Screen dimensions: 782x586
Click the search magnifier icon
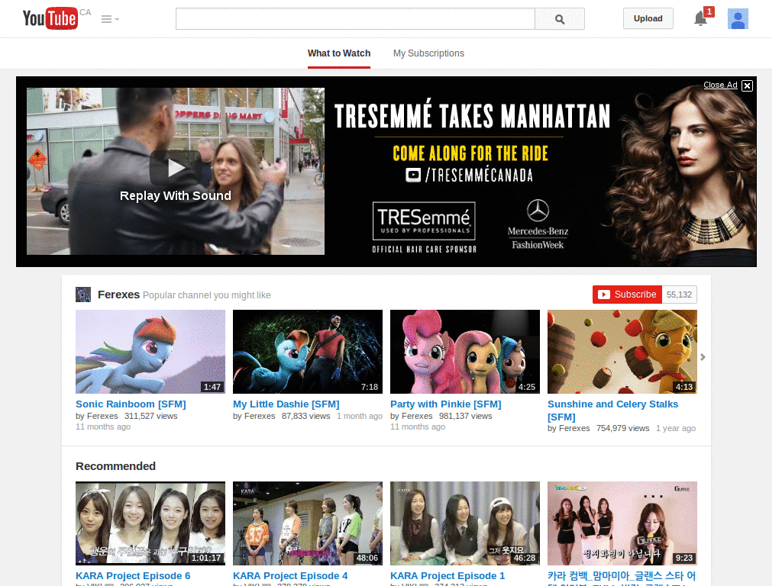[x=560, y=19]
